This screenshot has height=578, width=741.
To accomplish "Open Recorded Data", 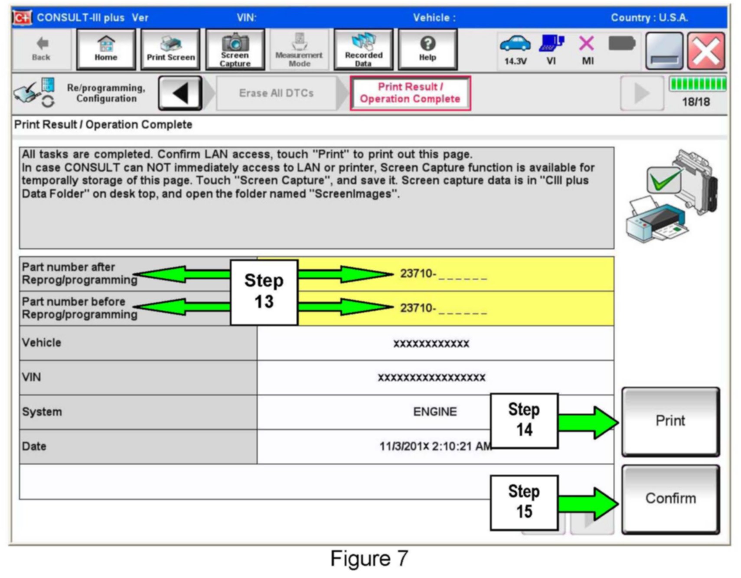I will [363, 49].
